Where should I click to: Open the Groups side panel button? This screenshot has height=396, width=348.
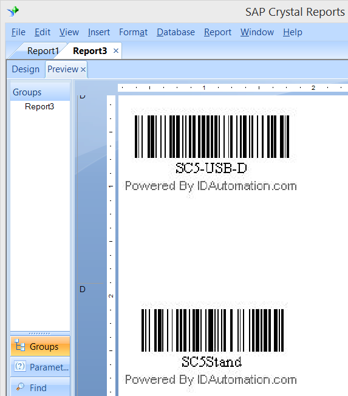[40, 346]
